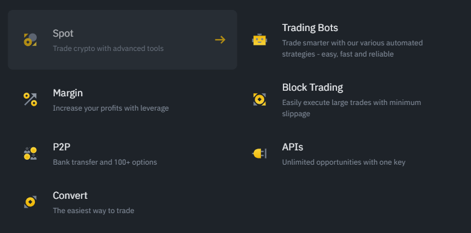Click the Convert coin icon

(31, 202)
